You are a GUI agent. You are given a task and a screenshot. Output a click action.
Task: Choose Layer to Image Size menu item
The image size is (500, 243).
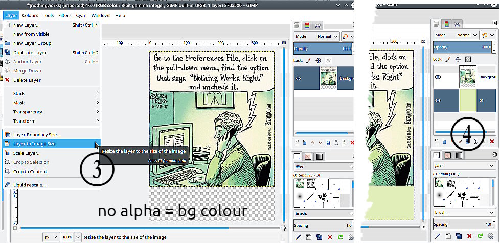tap(52, 143)
